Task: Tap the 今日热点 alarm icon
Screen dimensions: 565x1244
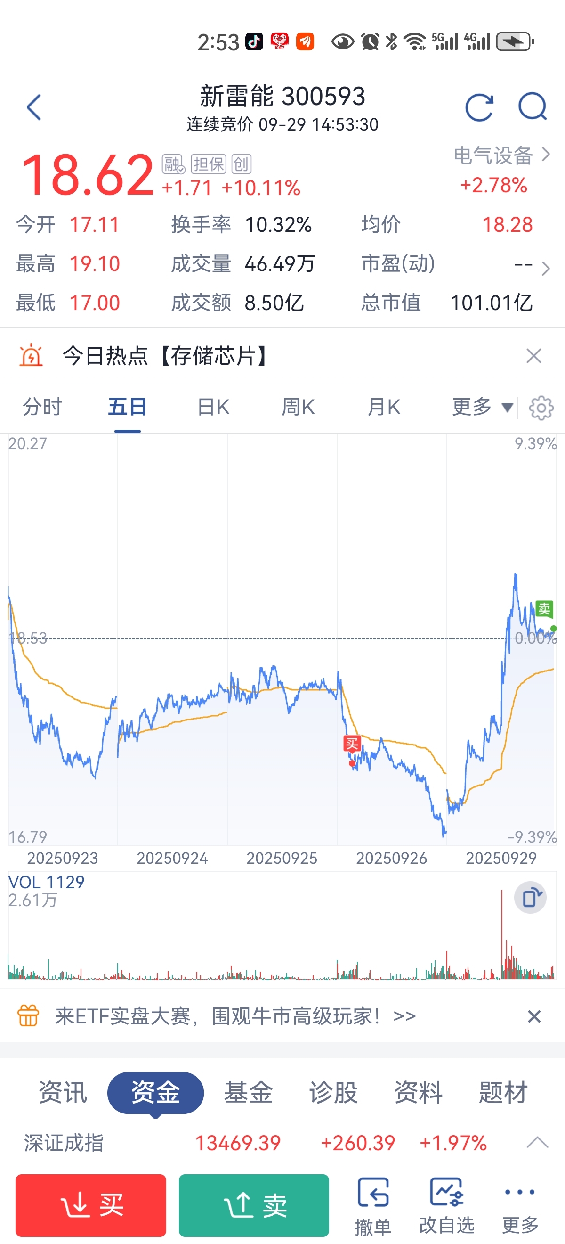Action: click(x=31, y=356)
